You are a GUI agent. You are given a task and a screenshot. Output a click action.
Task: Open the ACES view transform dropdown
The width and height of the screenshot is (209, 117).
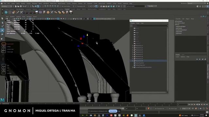pyautogui.click(x=105, y=19)
